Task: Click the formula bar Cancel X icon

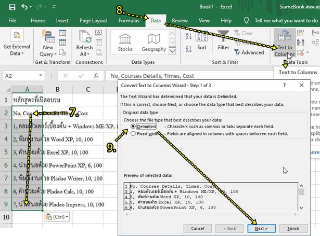Action: [66, 76]
